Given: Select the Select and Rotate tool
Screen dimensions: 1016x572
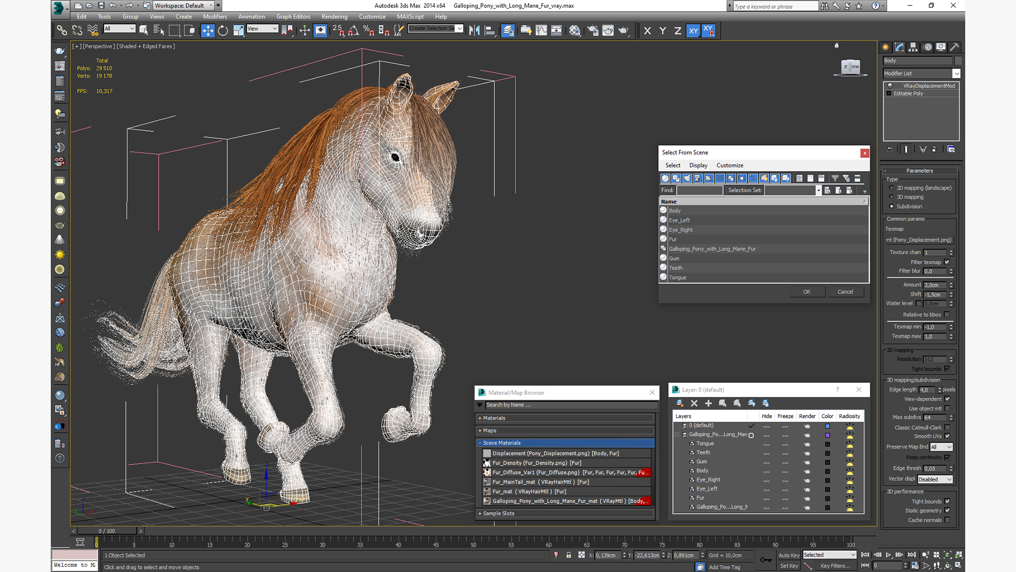Looking at the screenshot, I should click(x=223, y=31).
